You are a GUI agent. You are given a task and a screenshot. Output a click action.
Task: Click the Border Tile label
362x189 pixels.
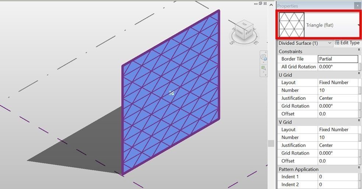(292, 59)
